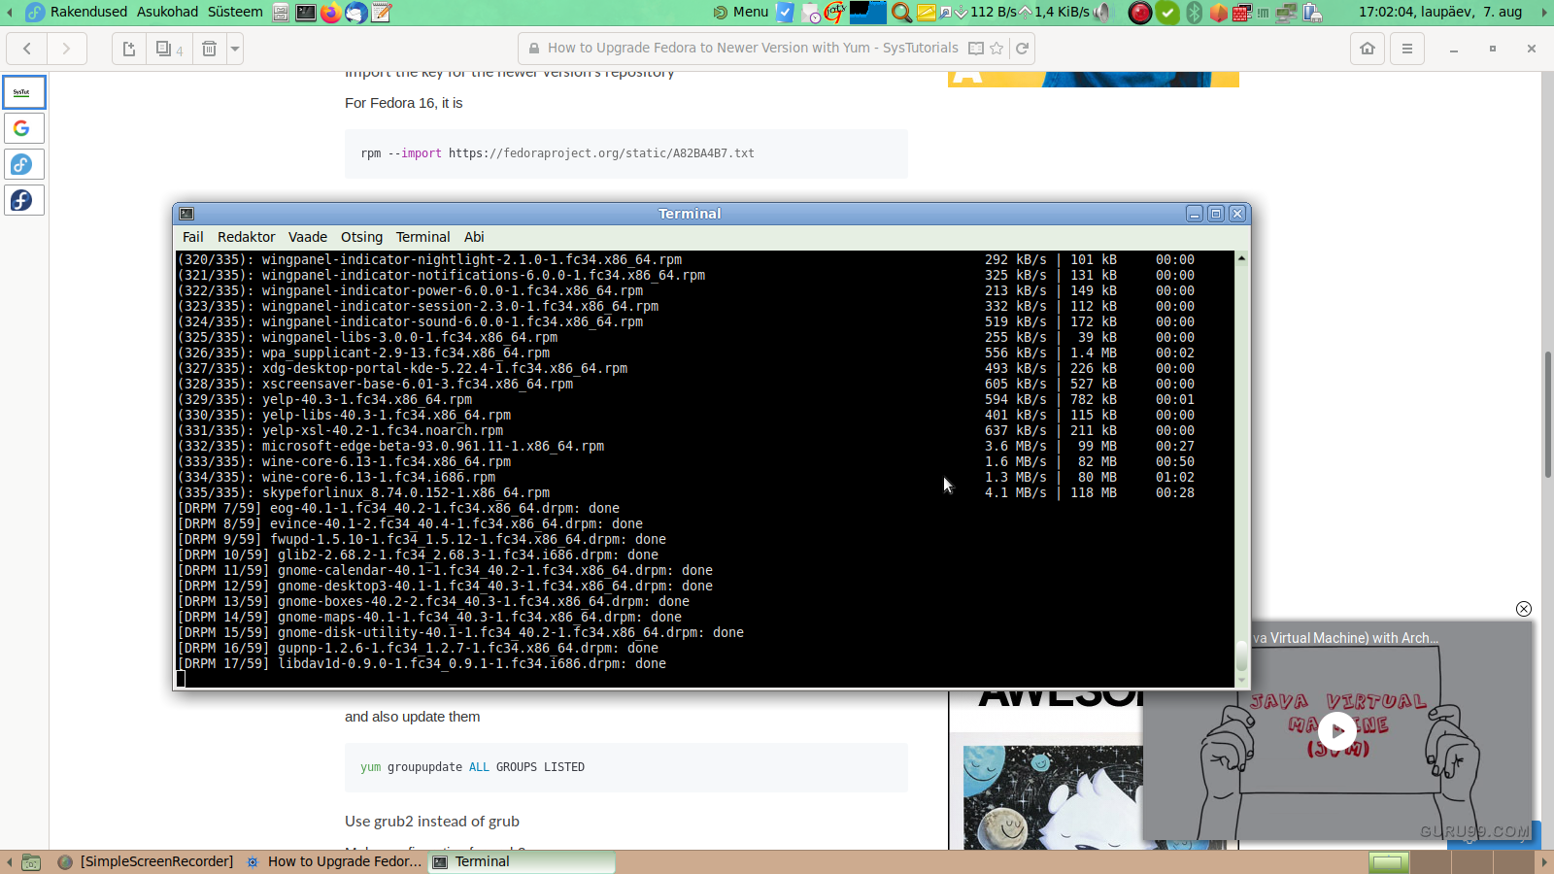
Task: Launch Firefox from the top panel
Action: click(x=331, y=13)
